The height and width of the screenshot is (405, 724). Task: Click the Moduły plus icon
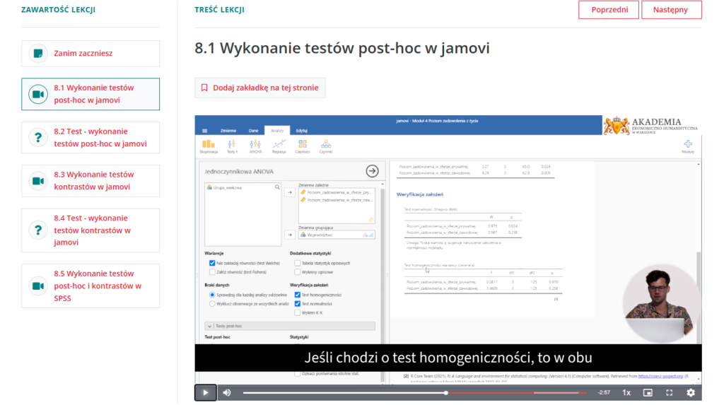point(687,146)
